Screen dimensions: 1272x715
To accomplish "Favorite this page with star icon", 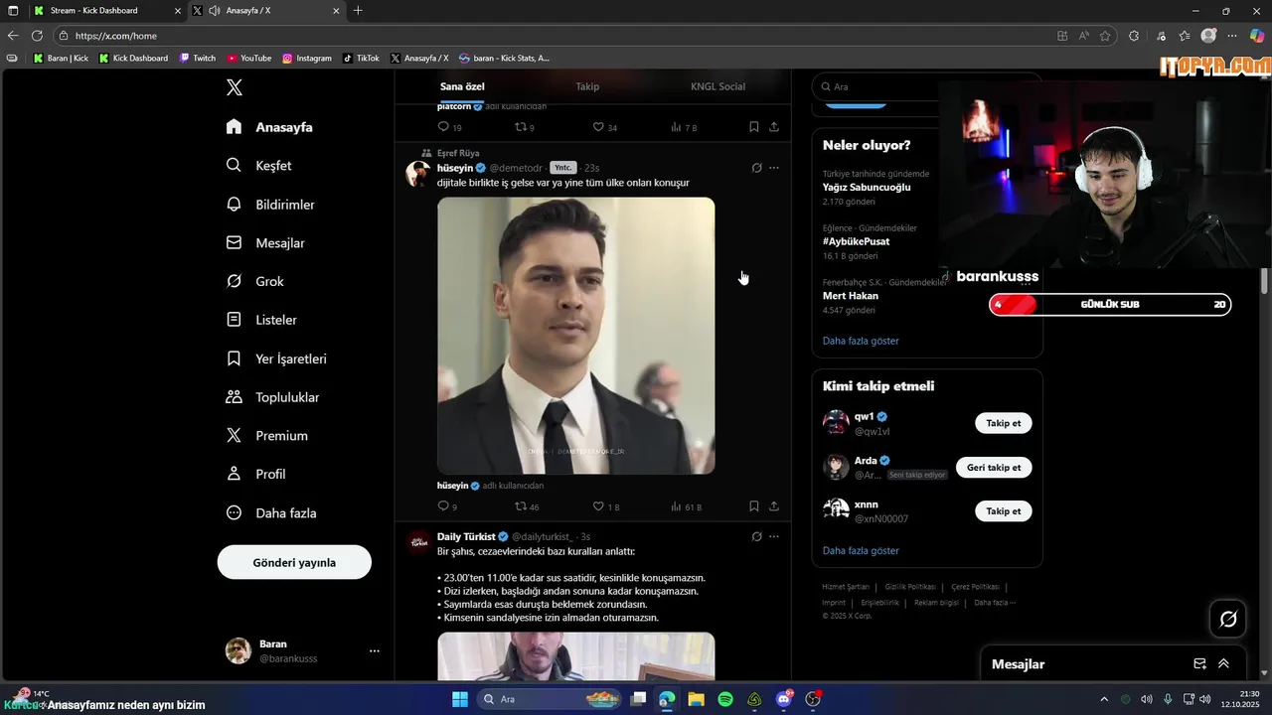I will click(x=1105, y=36).
